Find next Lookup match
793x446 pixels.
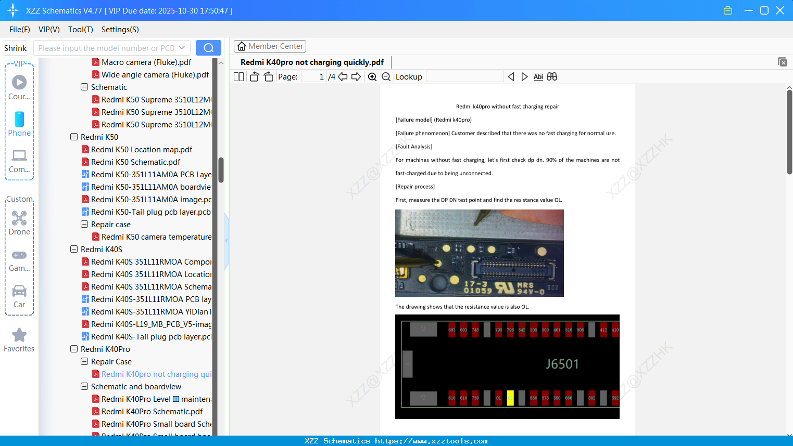pos(524,77)
